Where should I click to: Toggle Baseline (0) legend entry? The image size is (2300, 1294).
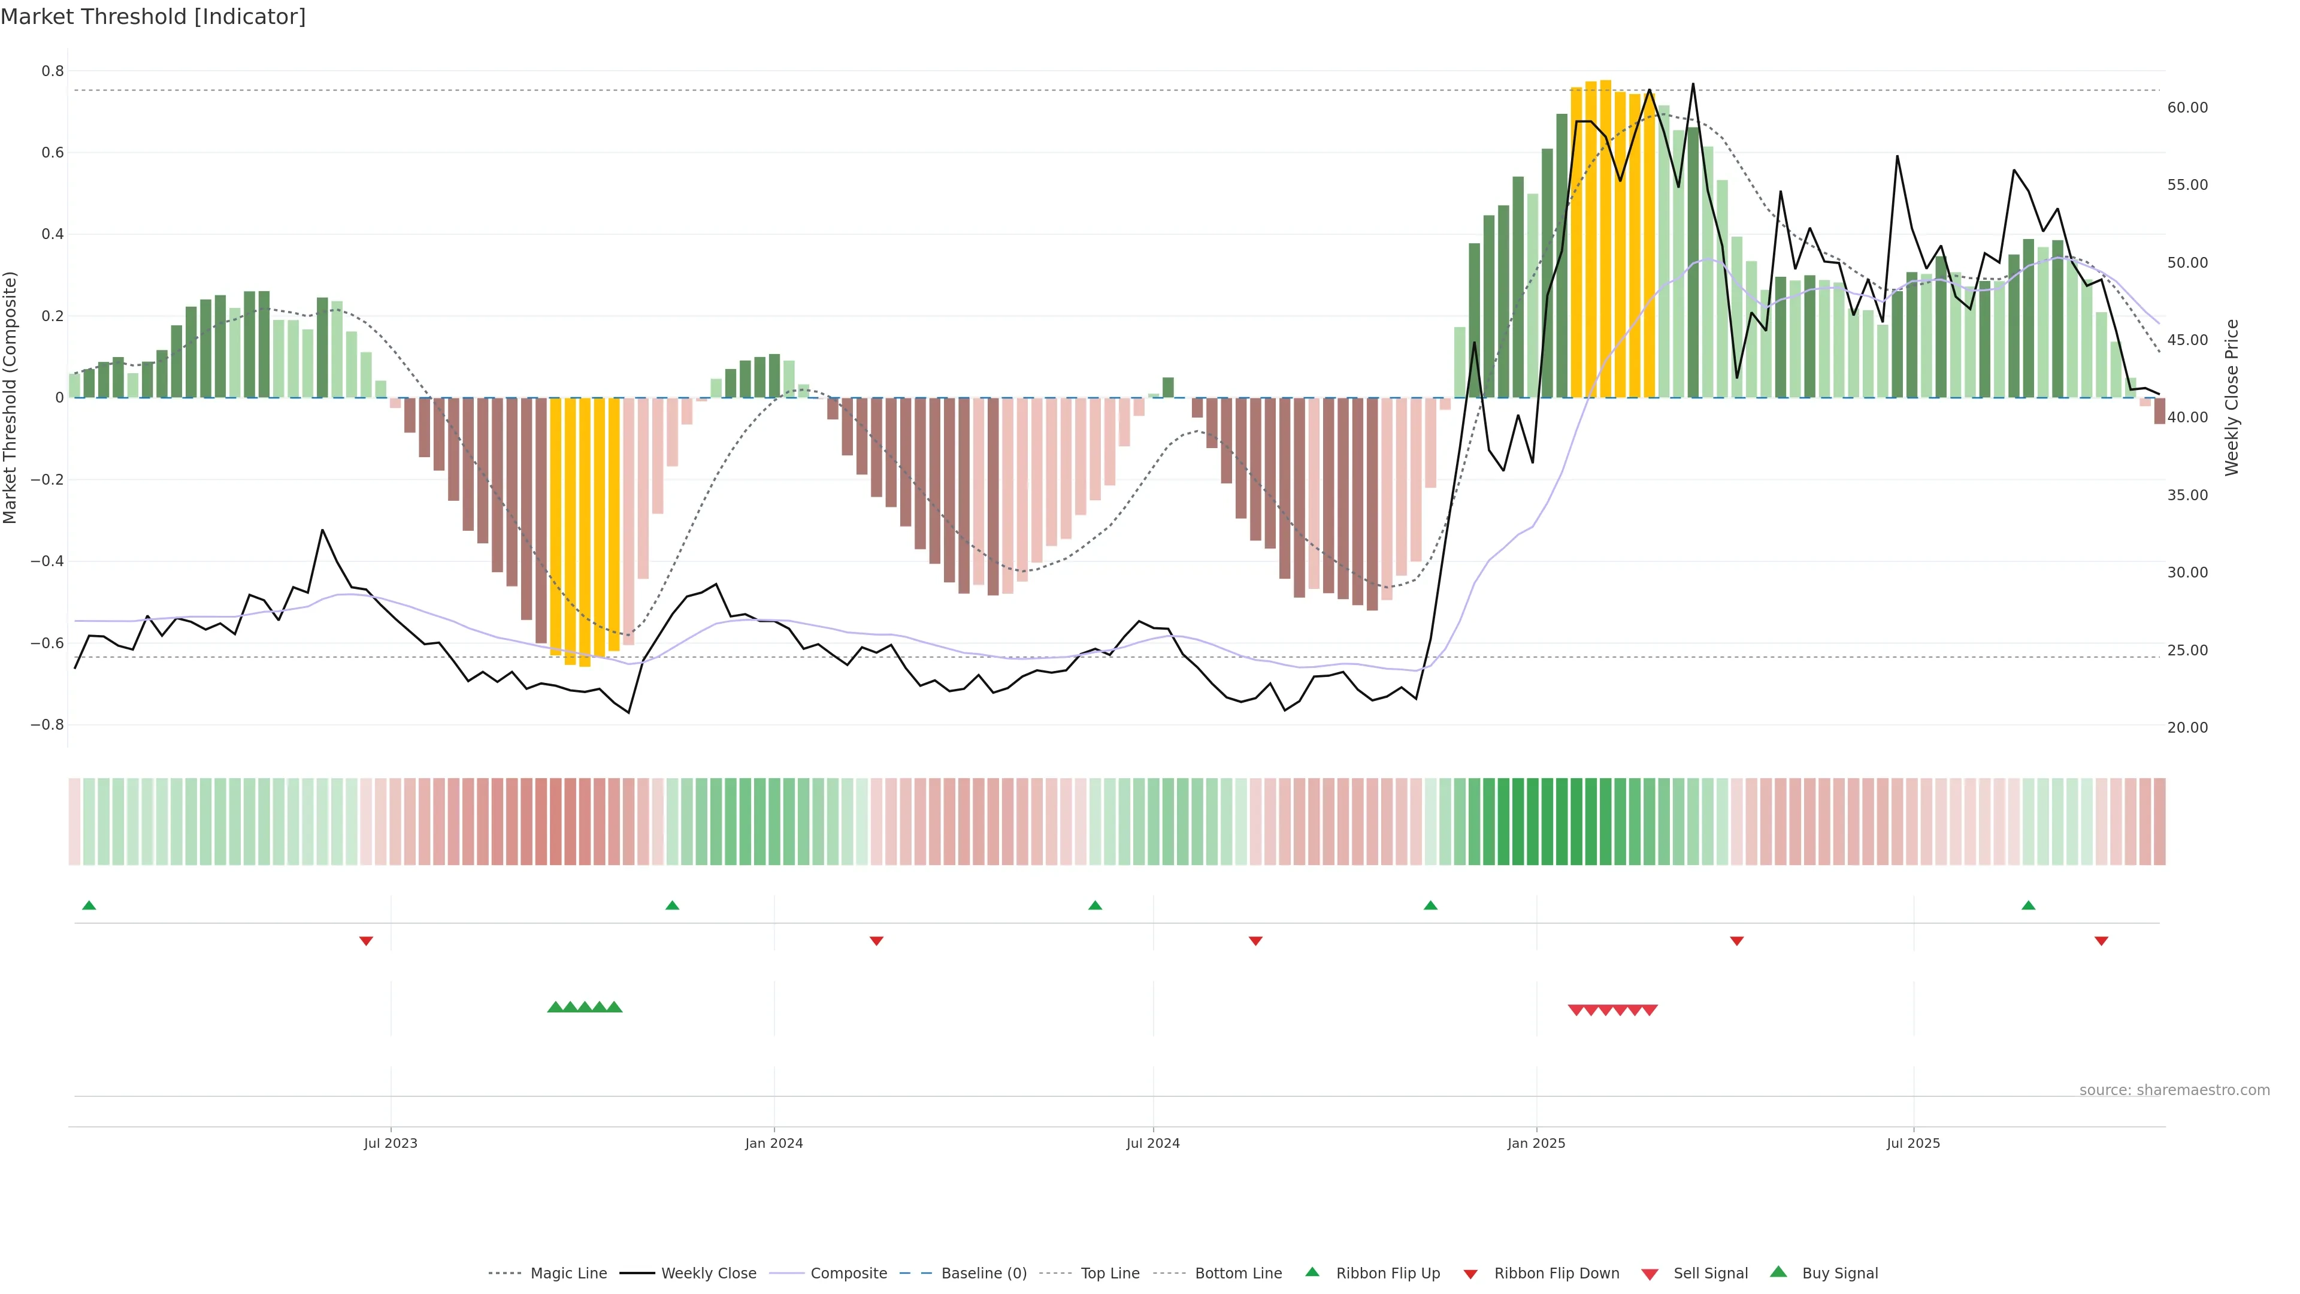[984, 1274]
